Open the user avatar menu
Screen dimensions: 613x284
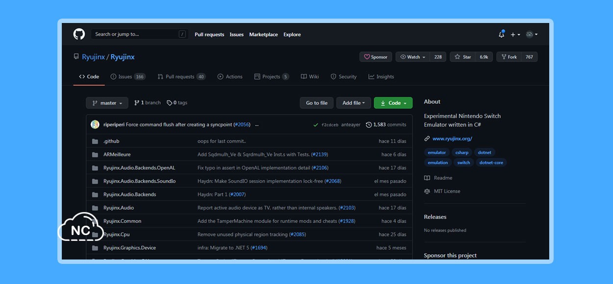pyautogui.click(x=532, y=34)
